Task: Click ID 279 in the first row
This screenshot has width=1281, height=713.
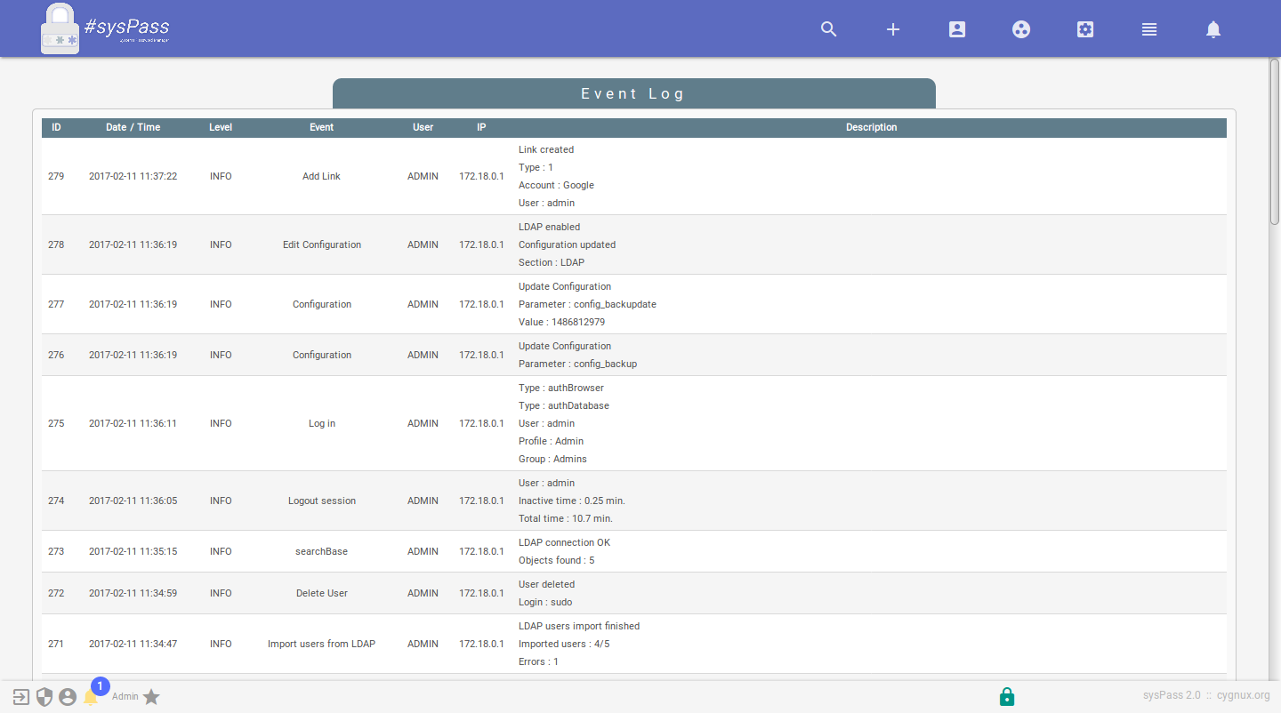Action: pos(56,176)
